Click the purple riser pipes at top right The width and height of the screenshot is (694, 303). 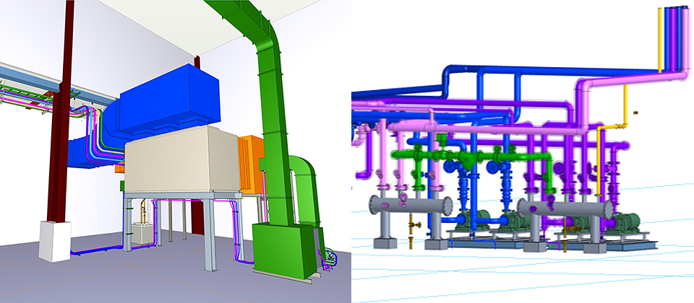coord(676,36)
